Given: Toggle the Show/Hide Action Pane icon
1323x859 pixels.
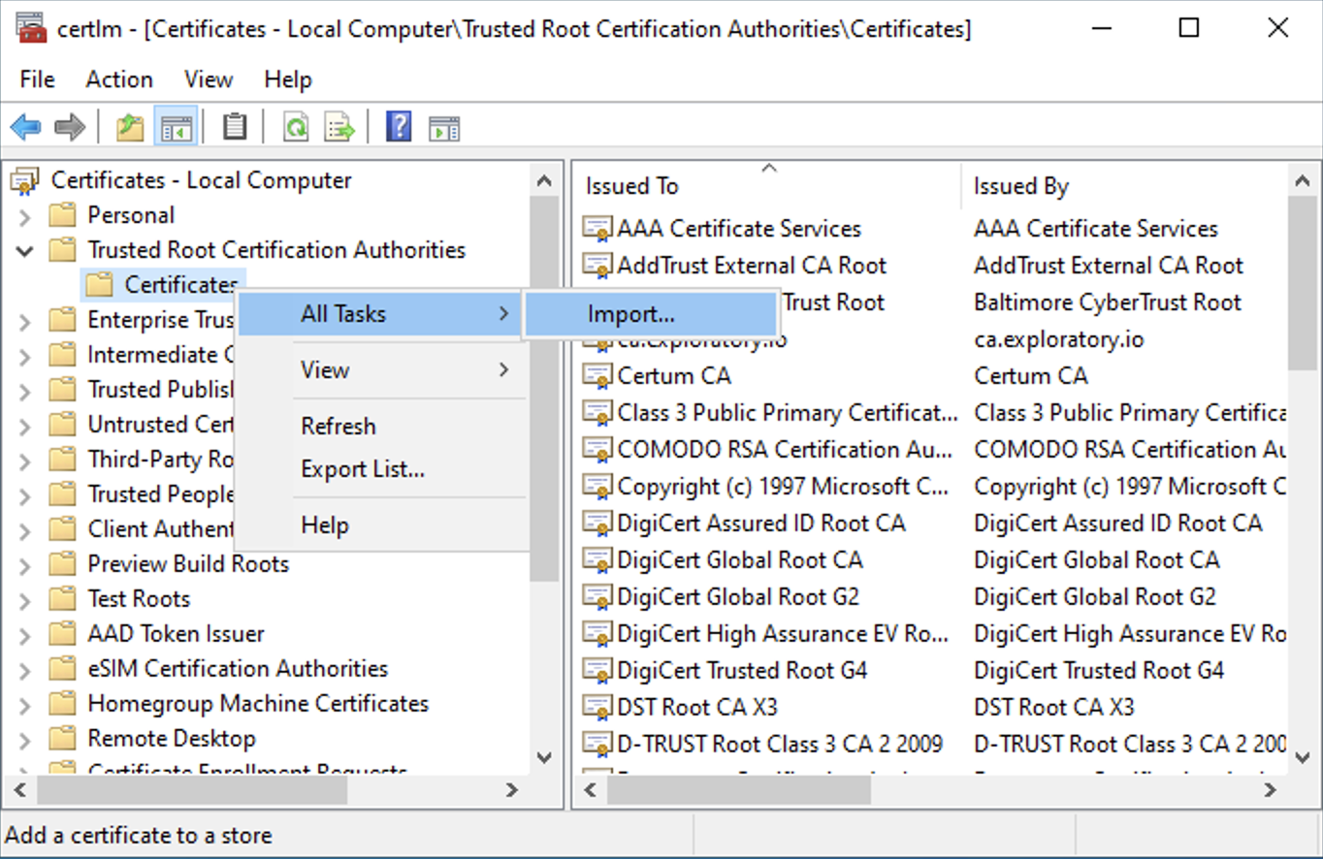Looking at the screenshot, I should pos(444,127).
